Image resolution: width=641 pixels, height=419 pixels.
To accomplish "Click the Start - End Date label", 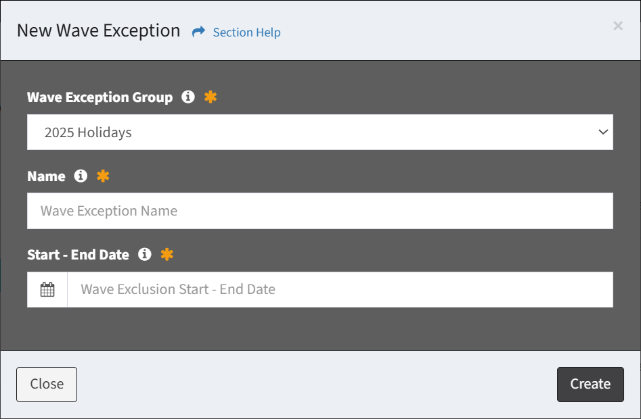I will (78, 255).
